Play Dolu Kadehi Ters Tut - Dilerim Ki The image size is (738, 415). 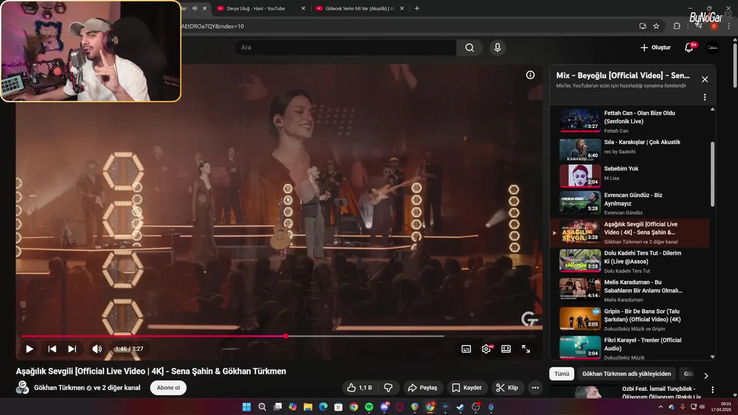coord(630,261)
